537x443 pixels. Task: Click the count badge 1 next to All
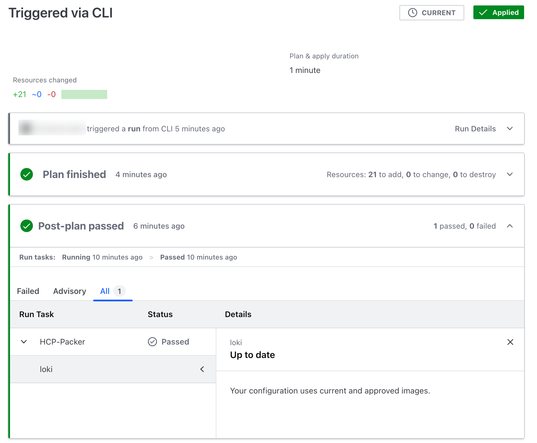coord(119,291)
